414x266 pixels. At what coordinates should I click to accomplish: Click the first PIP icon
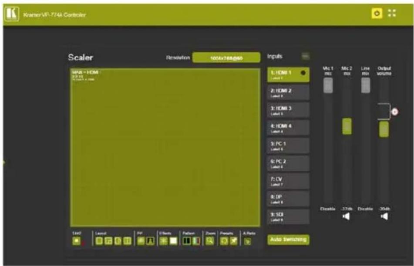point(141,241)
